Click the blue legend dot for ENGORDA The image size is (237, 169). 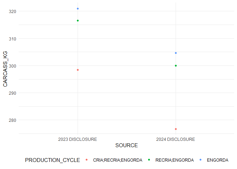pyautogui.click(x=201, y=160)
